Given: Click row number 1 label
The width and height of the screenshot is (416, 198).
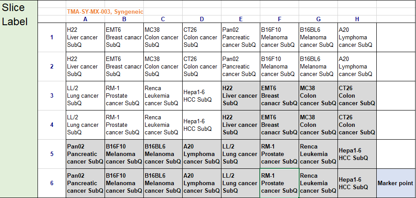Looking at the screenshot, I should (52, 37).
